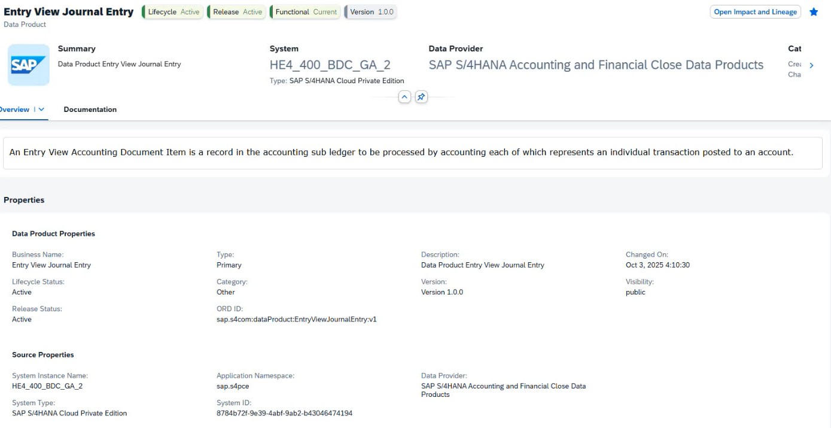
Task: Toggle the pin header icon
Action: pos(421,96)
